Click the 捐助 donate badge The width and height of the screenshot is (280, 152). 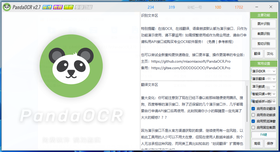click(69, 7)
